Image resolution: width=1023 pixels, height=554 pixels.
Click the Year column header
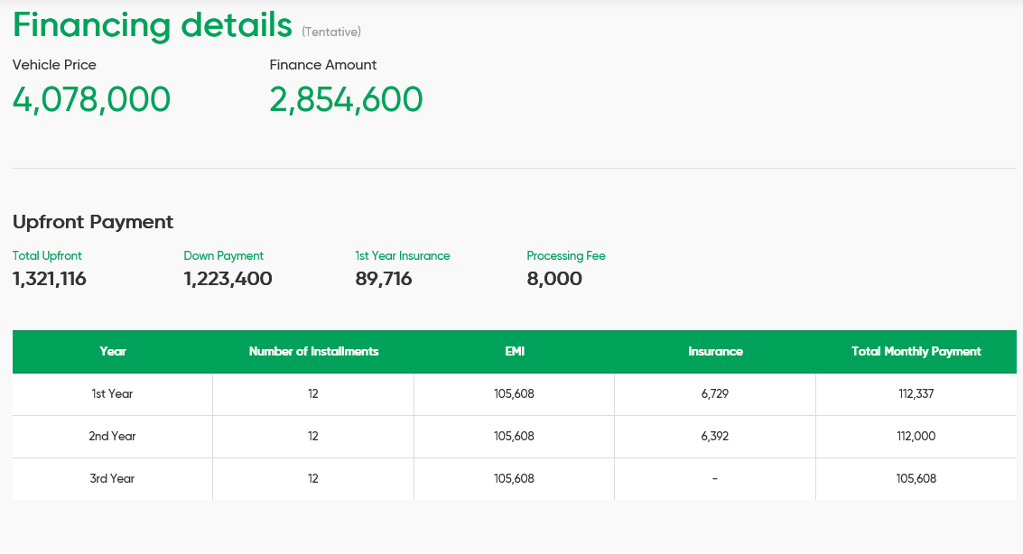(x=113, y=352)
